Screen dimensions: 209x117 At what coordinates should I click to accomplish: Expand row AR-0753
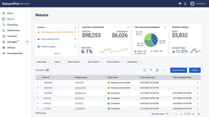(43, 98)
